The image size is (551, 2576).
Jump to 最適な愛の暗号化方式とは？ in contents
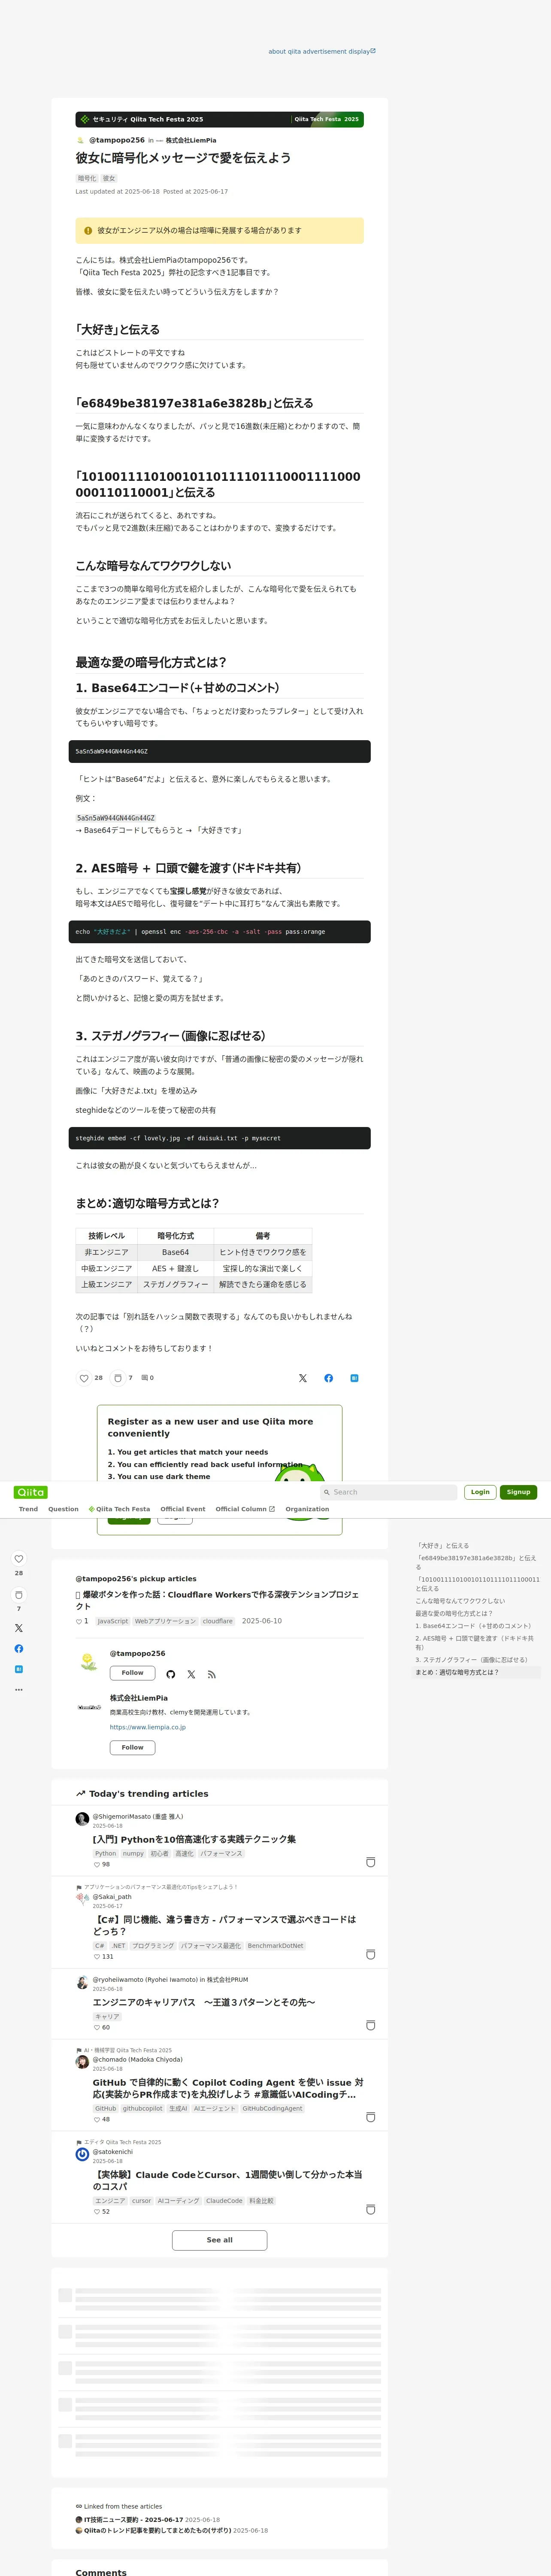click(454, 1613)
